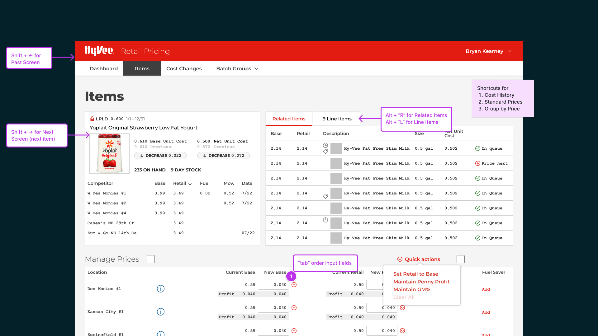Click the info icon for Springfield #1
Viewport: 598px width, 336px height.
[161, 334]
